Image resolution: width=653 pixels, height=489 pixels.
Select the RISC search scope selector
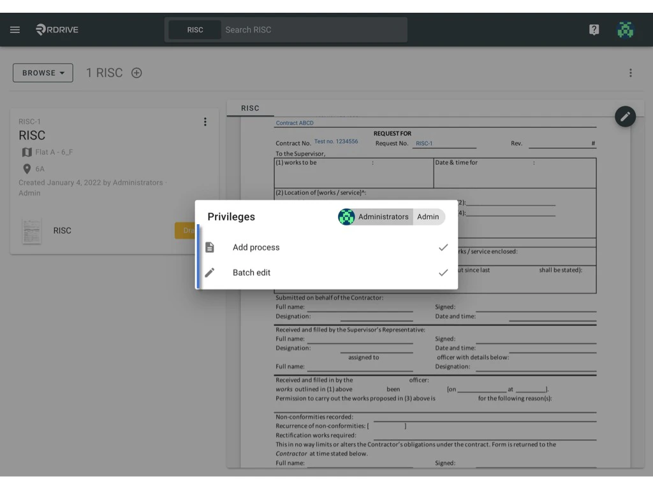[195, 30]
